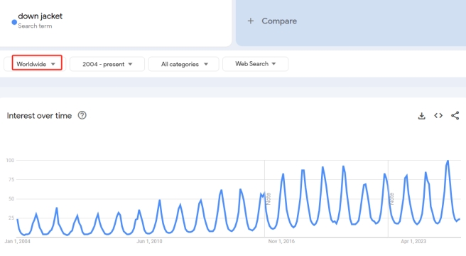Share the interest over time chart

point(455,115)
